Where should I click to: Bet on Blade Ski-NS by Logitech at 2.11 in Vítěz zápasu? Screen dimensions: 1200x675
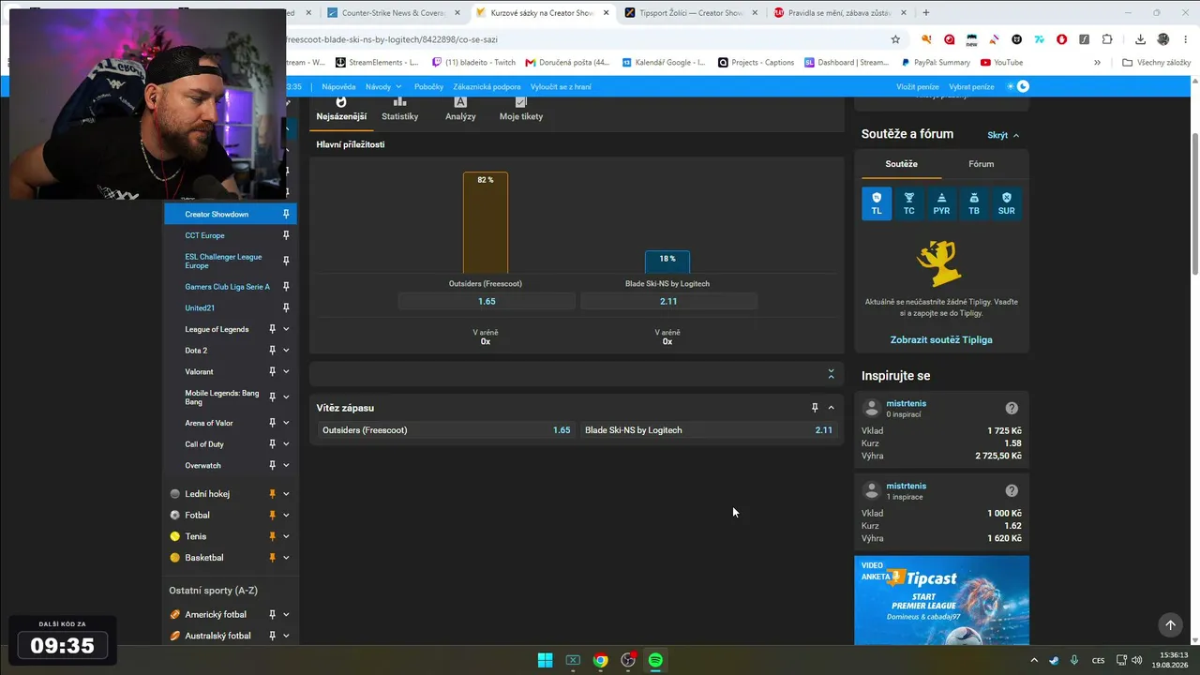pos(709,430)
